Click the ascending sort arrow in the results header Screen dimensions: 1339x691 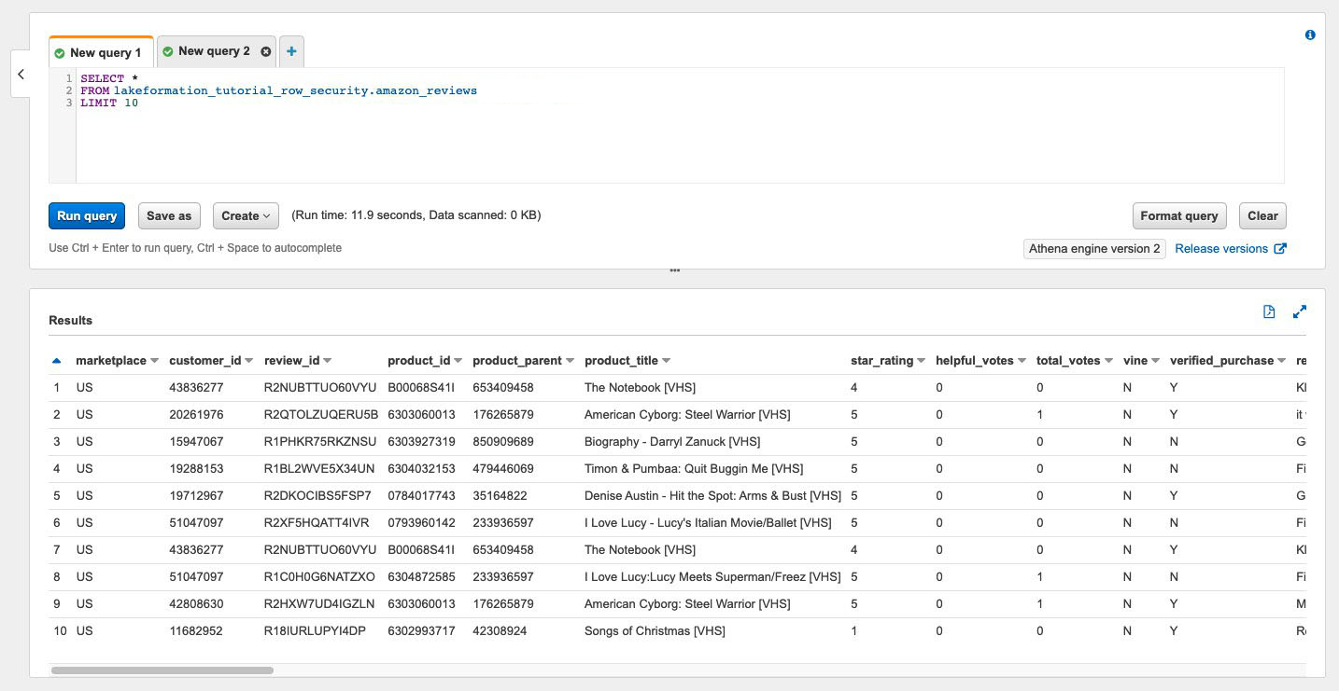56,360
